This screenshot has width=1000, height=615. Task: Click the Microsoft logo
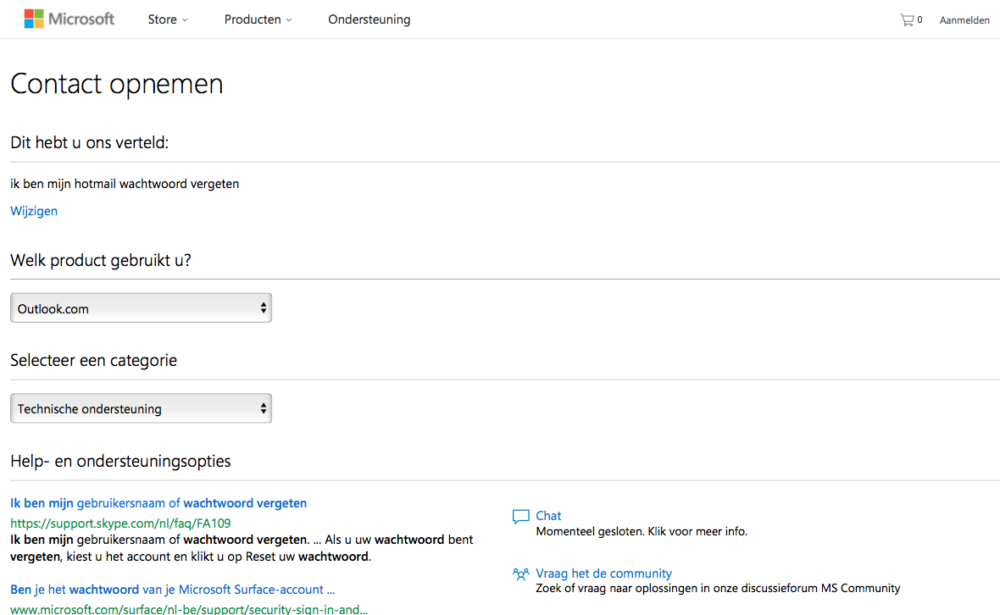point(69,19)
